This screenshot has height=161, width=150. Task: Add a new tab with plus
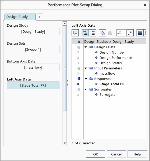[39, 17]
